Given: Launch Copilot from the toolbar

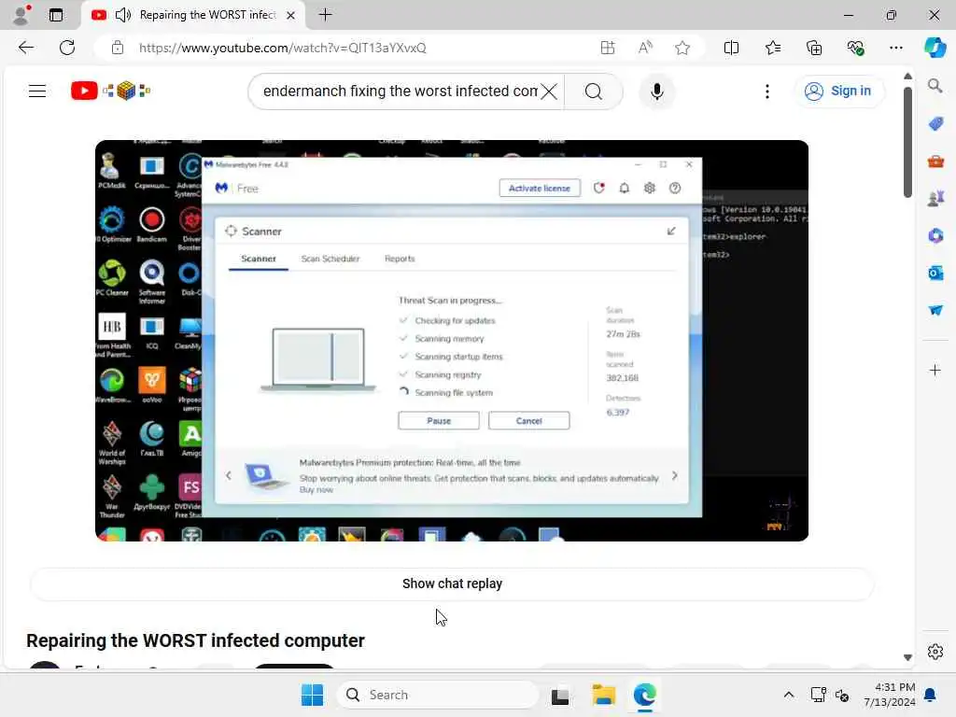Looking at the screenshot, I should [x=935, y=48].
